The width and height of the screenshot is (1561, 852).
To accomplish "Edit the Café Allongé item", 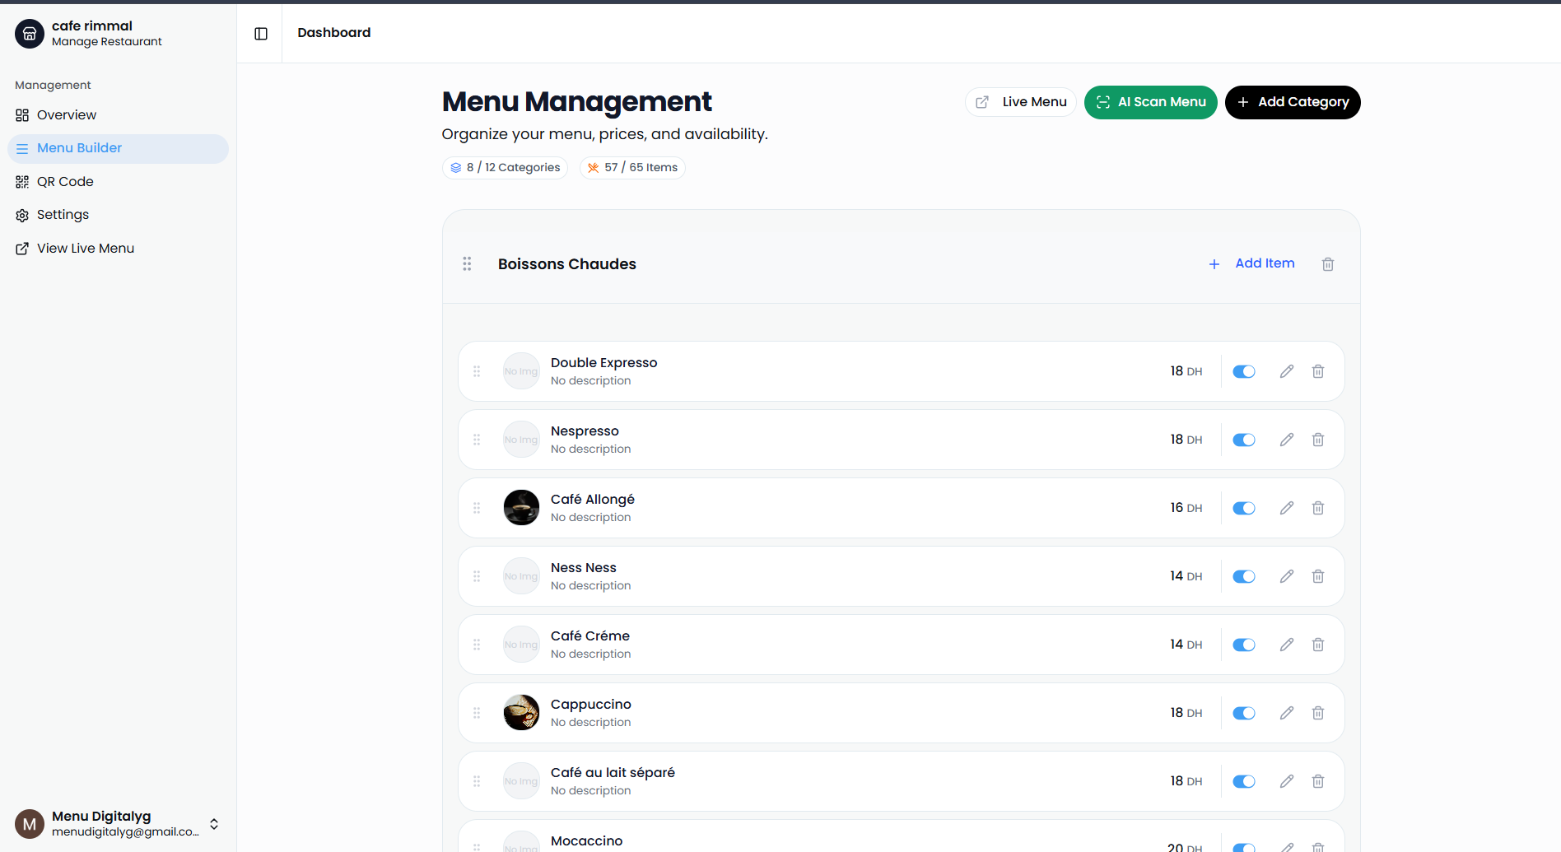I will (1287, 508).
